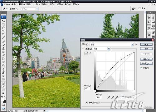156x112 pixels.
Task: Open the 取样大小 sample size dropdown
Action: pyautogui.click(x=30, y=9)
